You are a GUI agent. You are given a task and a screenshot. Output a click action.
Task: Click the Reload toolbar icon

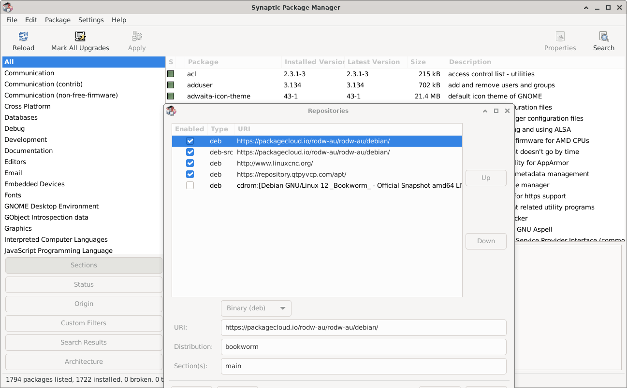(23, 37)
